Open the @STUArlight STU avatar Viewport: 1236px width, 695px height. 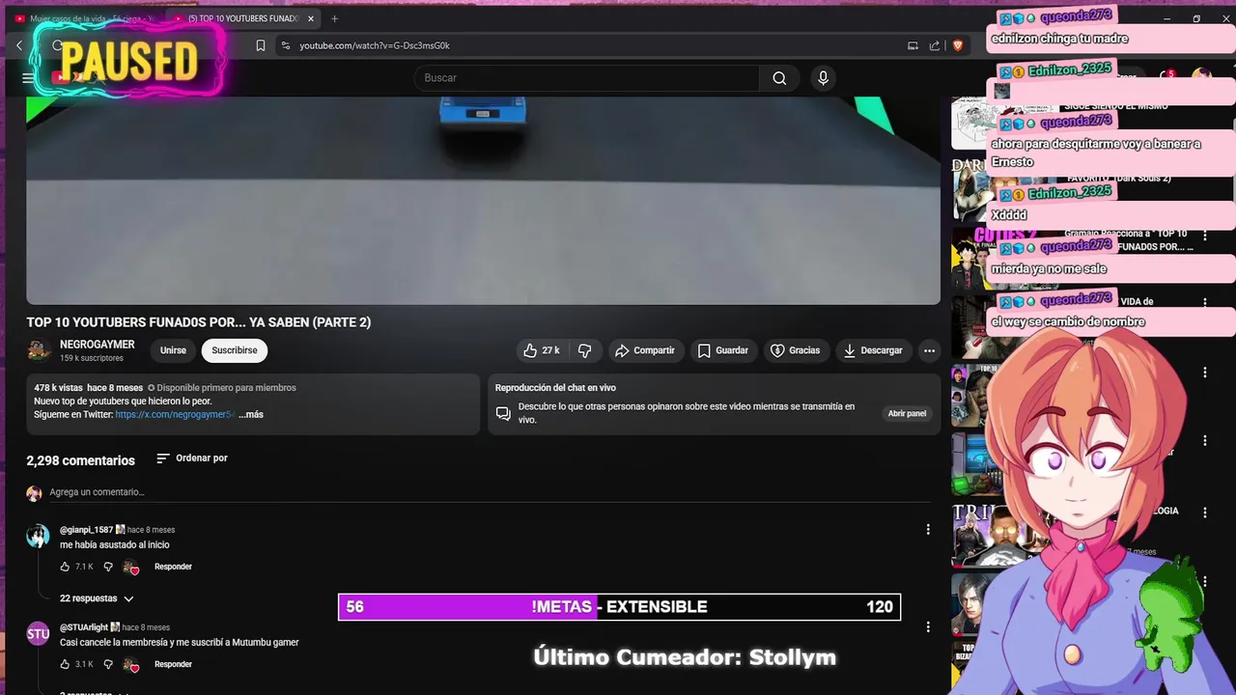click(38, 634)
